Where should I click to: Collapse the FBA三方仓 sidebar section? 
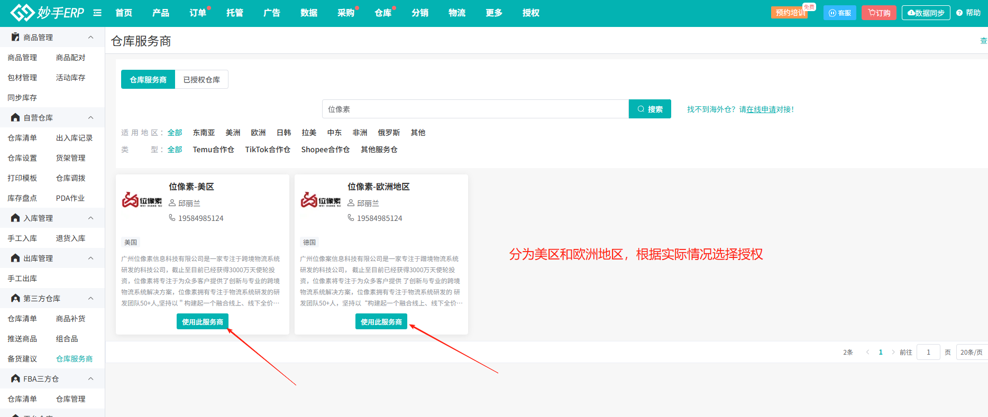[90, 378]
